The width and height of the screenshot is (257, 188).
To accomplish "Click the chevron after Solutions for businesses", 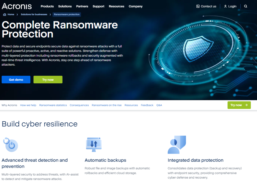I will click(50, 14).
